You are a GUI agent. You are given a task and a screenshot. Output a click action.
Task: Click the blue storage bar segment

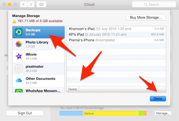[71, 113]
